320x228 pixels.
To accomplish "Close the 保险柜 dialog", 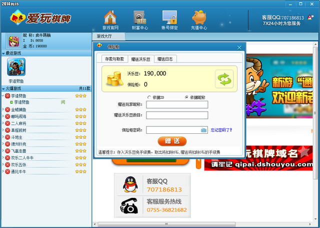I will (239, 48).
